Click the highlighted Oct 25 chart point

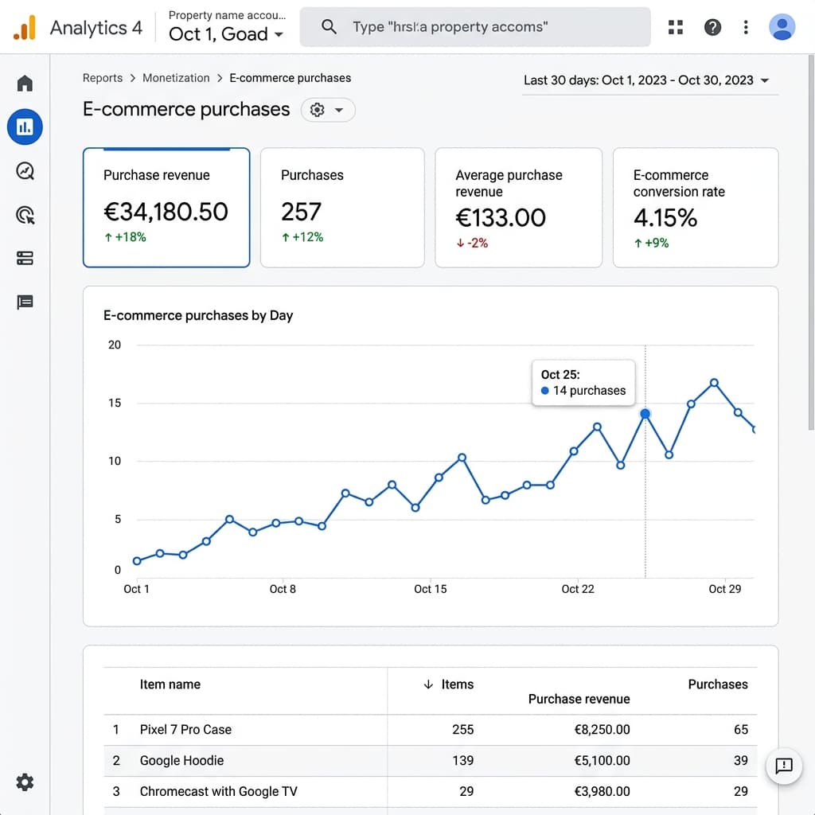pyautogui.click(x=645, y=414)
